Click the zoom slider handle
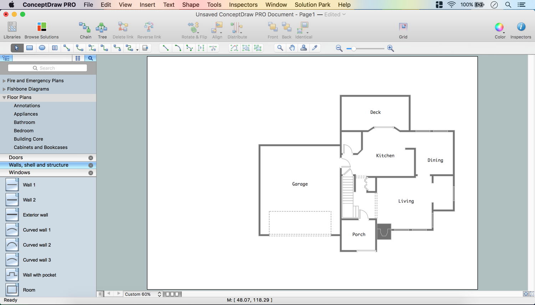The height and width of the screenshot is (305, 535). tap(353, 48)
